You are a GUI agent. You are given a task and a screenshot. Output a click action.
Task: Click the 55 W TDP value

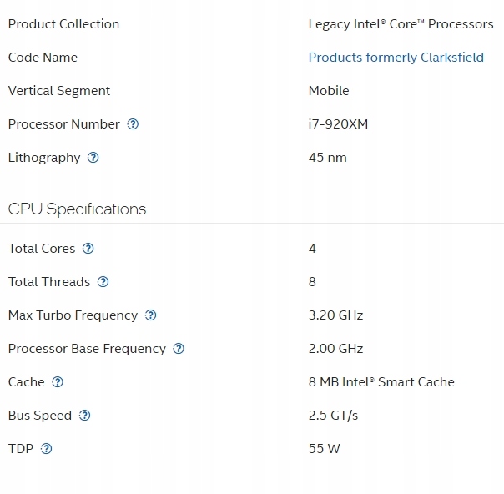[x=324, y=449]
